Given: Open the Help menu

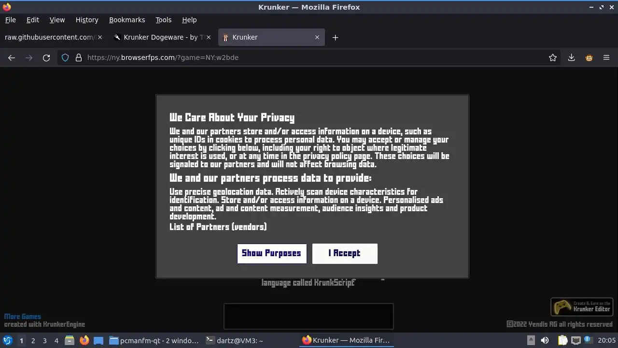Looking at the screenshot, I should click(x=189, y=20).
